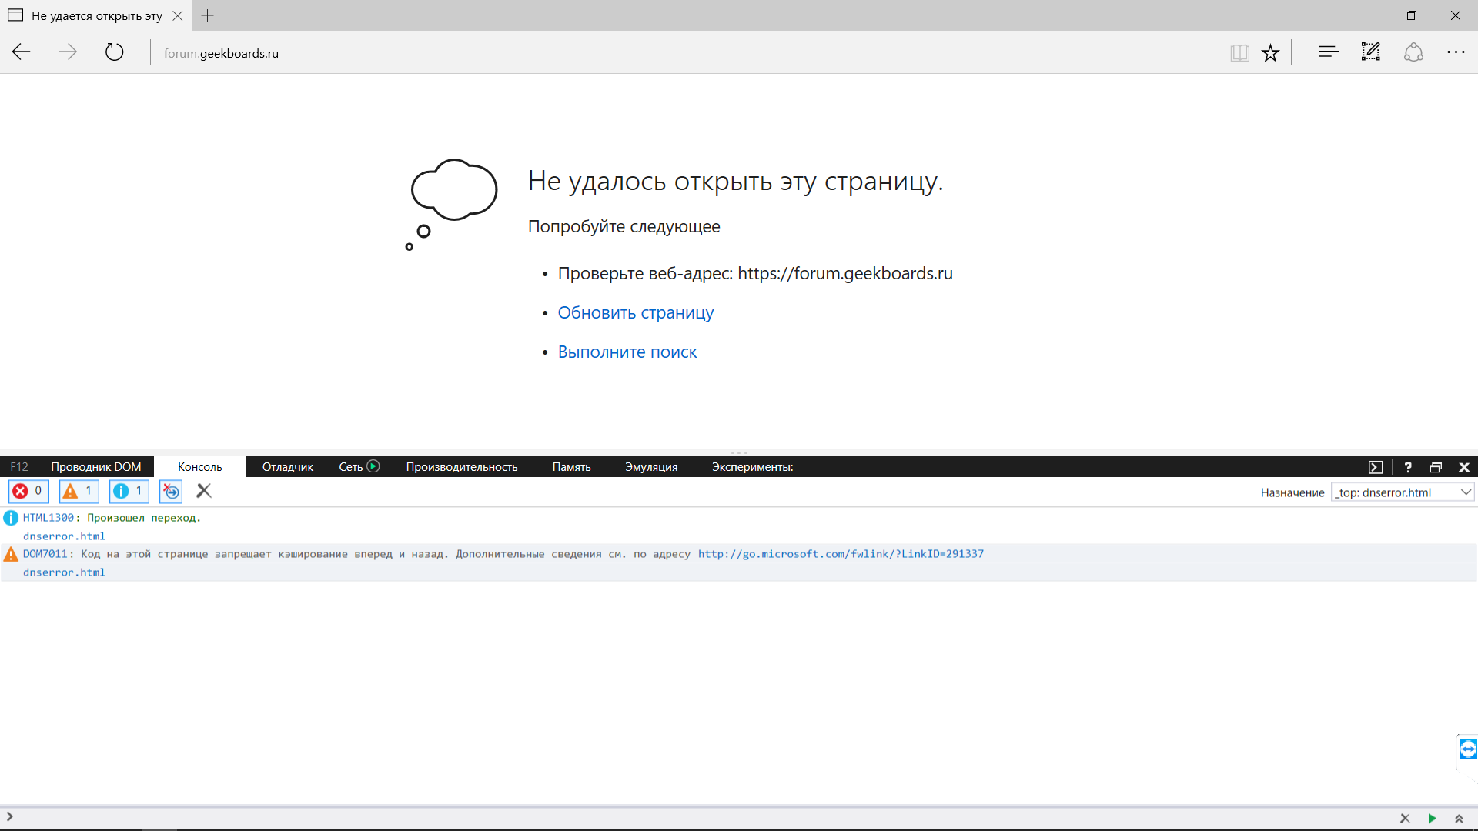
Task: Refresh the page with reload icon
Action: (x=114, y=52)
